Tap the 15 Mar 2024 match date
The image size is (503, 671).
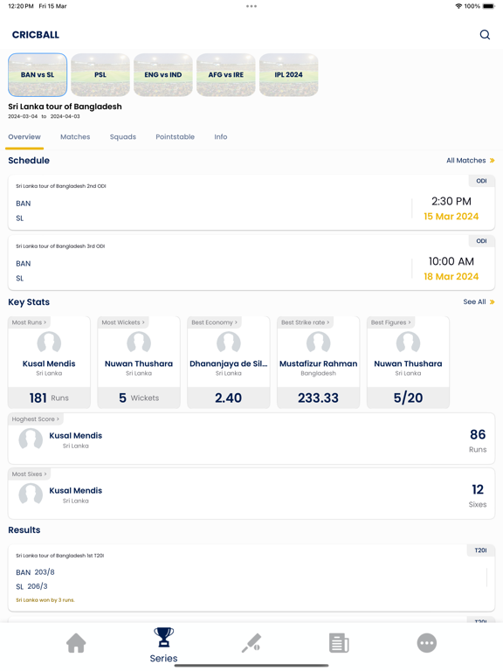451,217
